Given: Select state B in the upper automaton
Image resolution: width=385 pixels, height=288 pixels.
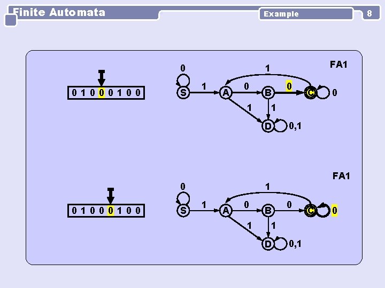Looking at the screenshot, I should pyautogui.click(x=268, y=93).
